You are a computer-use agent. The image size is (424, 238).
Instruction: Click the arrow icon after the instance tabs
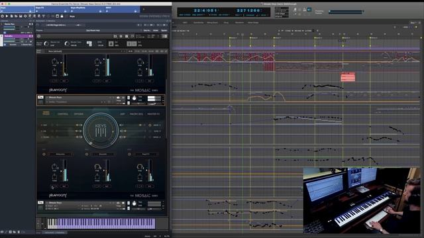coord(144,9)
